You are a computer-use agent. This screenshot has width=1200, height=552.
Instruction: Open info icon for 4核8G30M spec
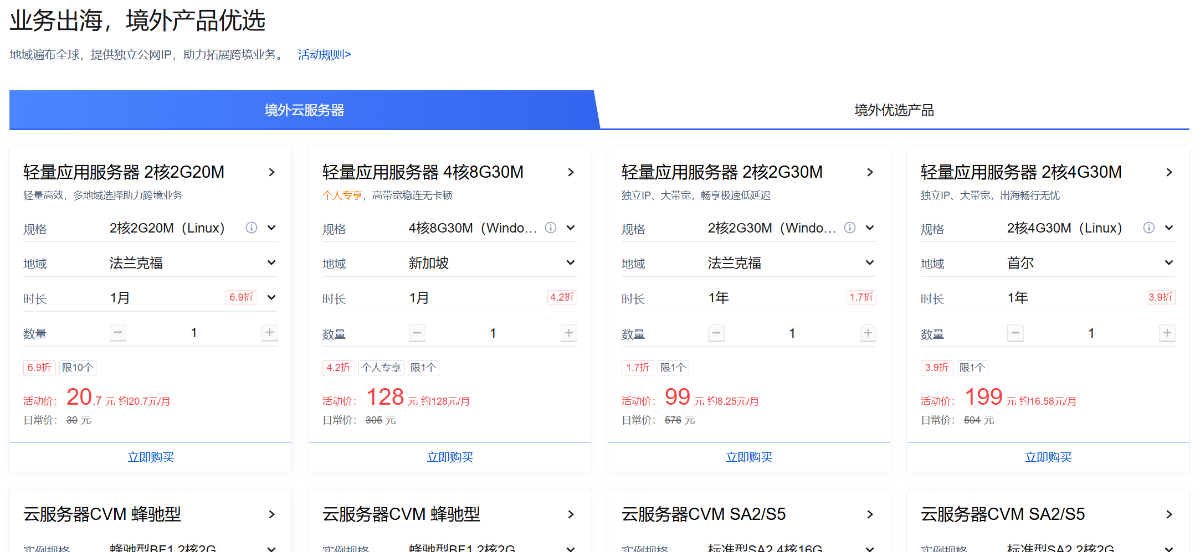coord(551,228)
